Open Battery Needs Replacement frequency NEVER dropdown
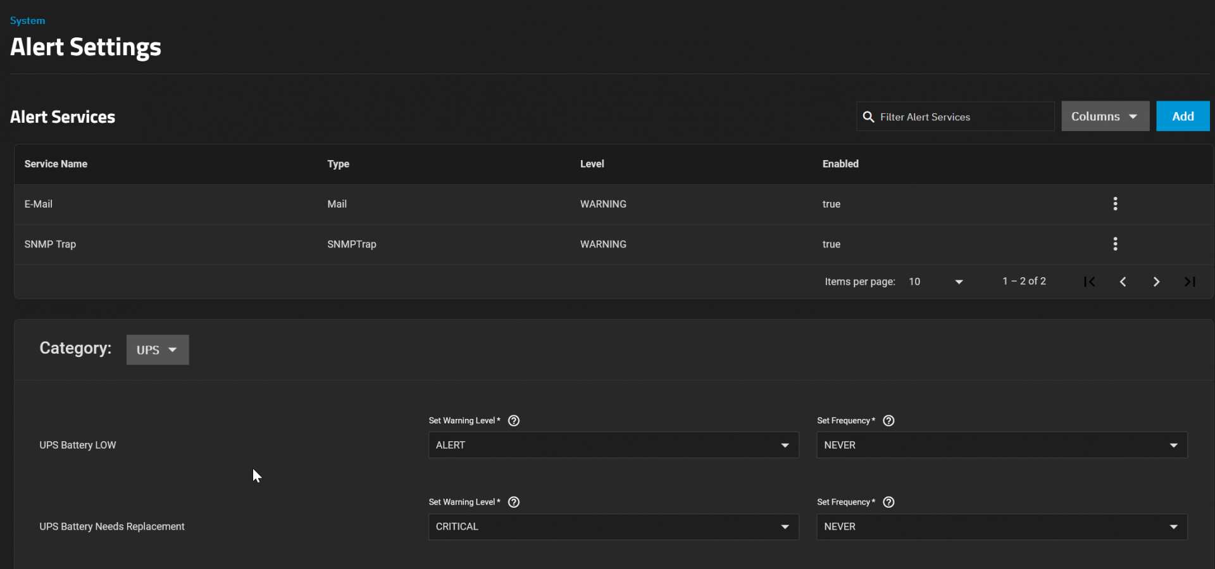Screen dimensions: 1215x569 [x=1002, y=527]
